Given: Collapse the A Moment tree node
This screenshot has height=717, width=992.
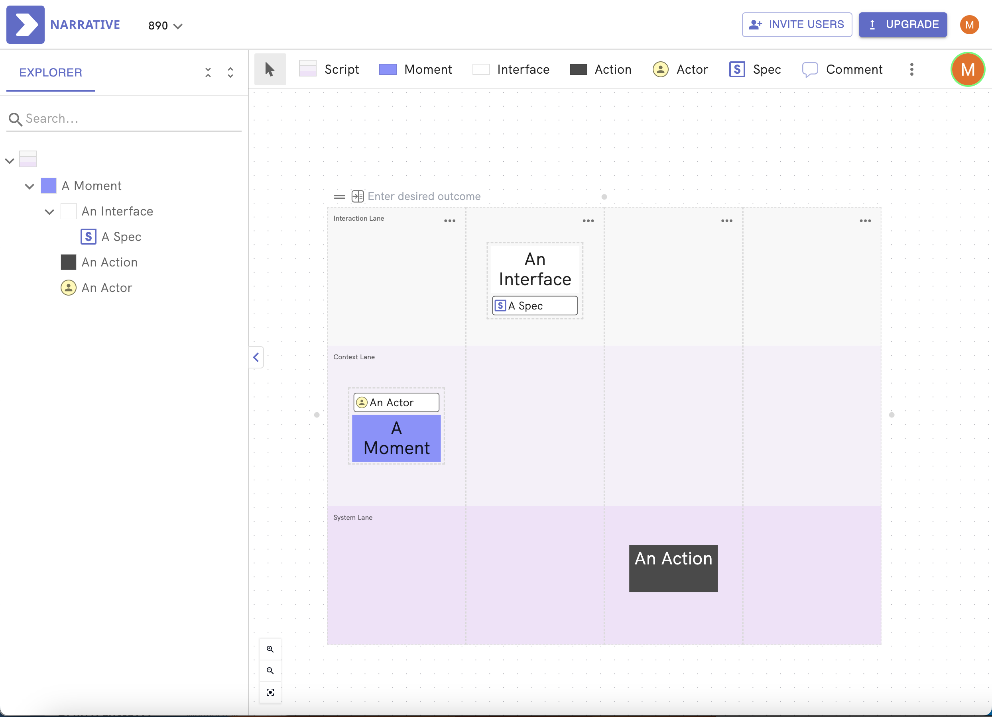Looking at the screenshot, I should (29, 186).
